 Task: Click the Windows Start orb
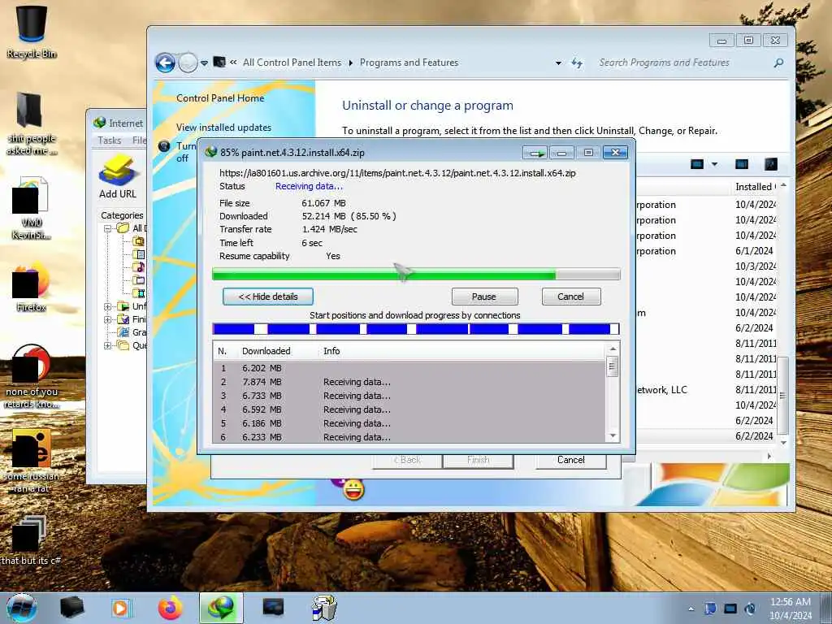click(x=21, y=608)
